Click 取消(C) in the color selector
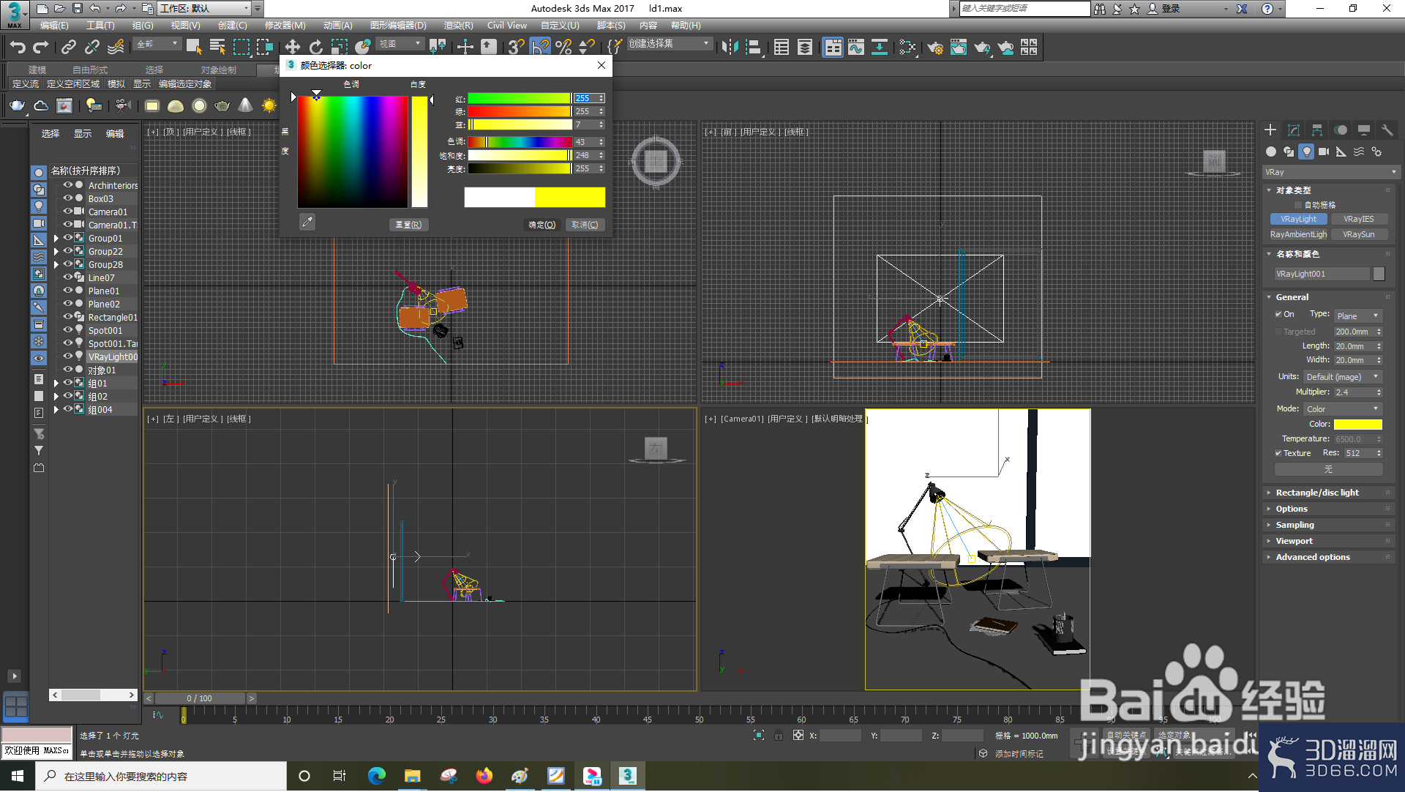Viewport: 1405px width, 792px height. click(585, 225)
